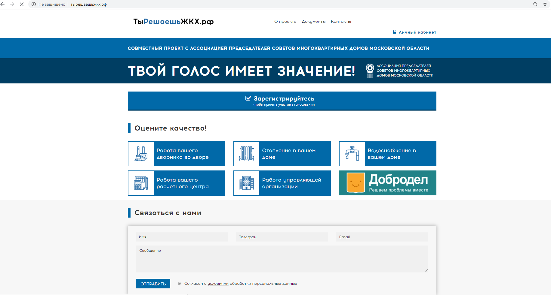Click the 'Связаться с нами' heading
This screenshot has width=551, height=295.
[168, 213]
